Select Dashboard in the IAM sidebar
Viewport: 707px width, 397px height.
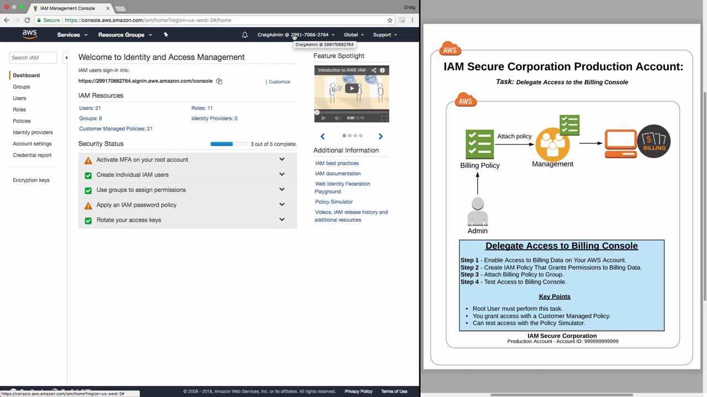[26, 76]
